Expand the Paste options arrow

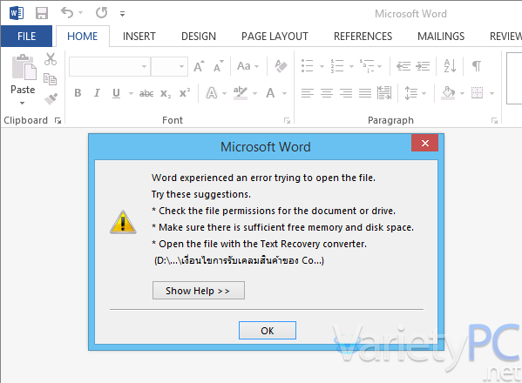pos(23,103)
